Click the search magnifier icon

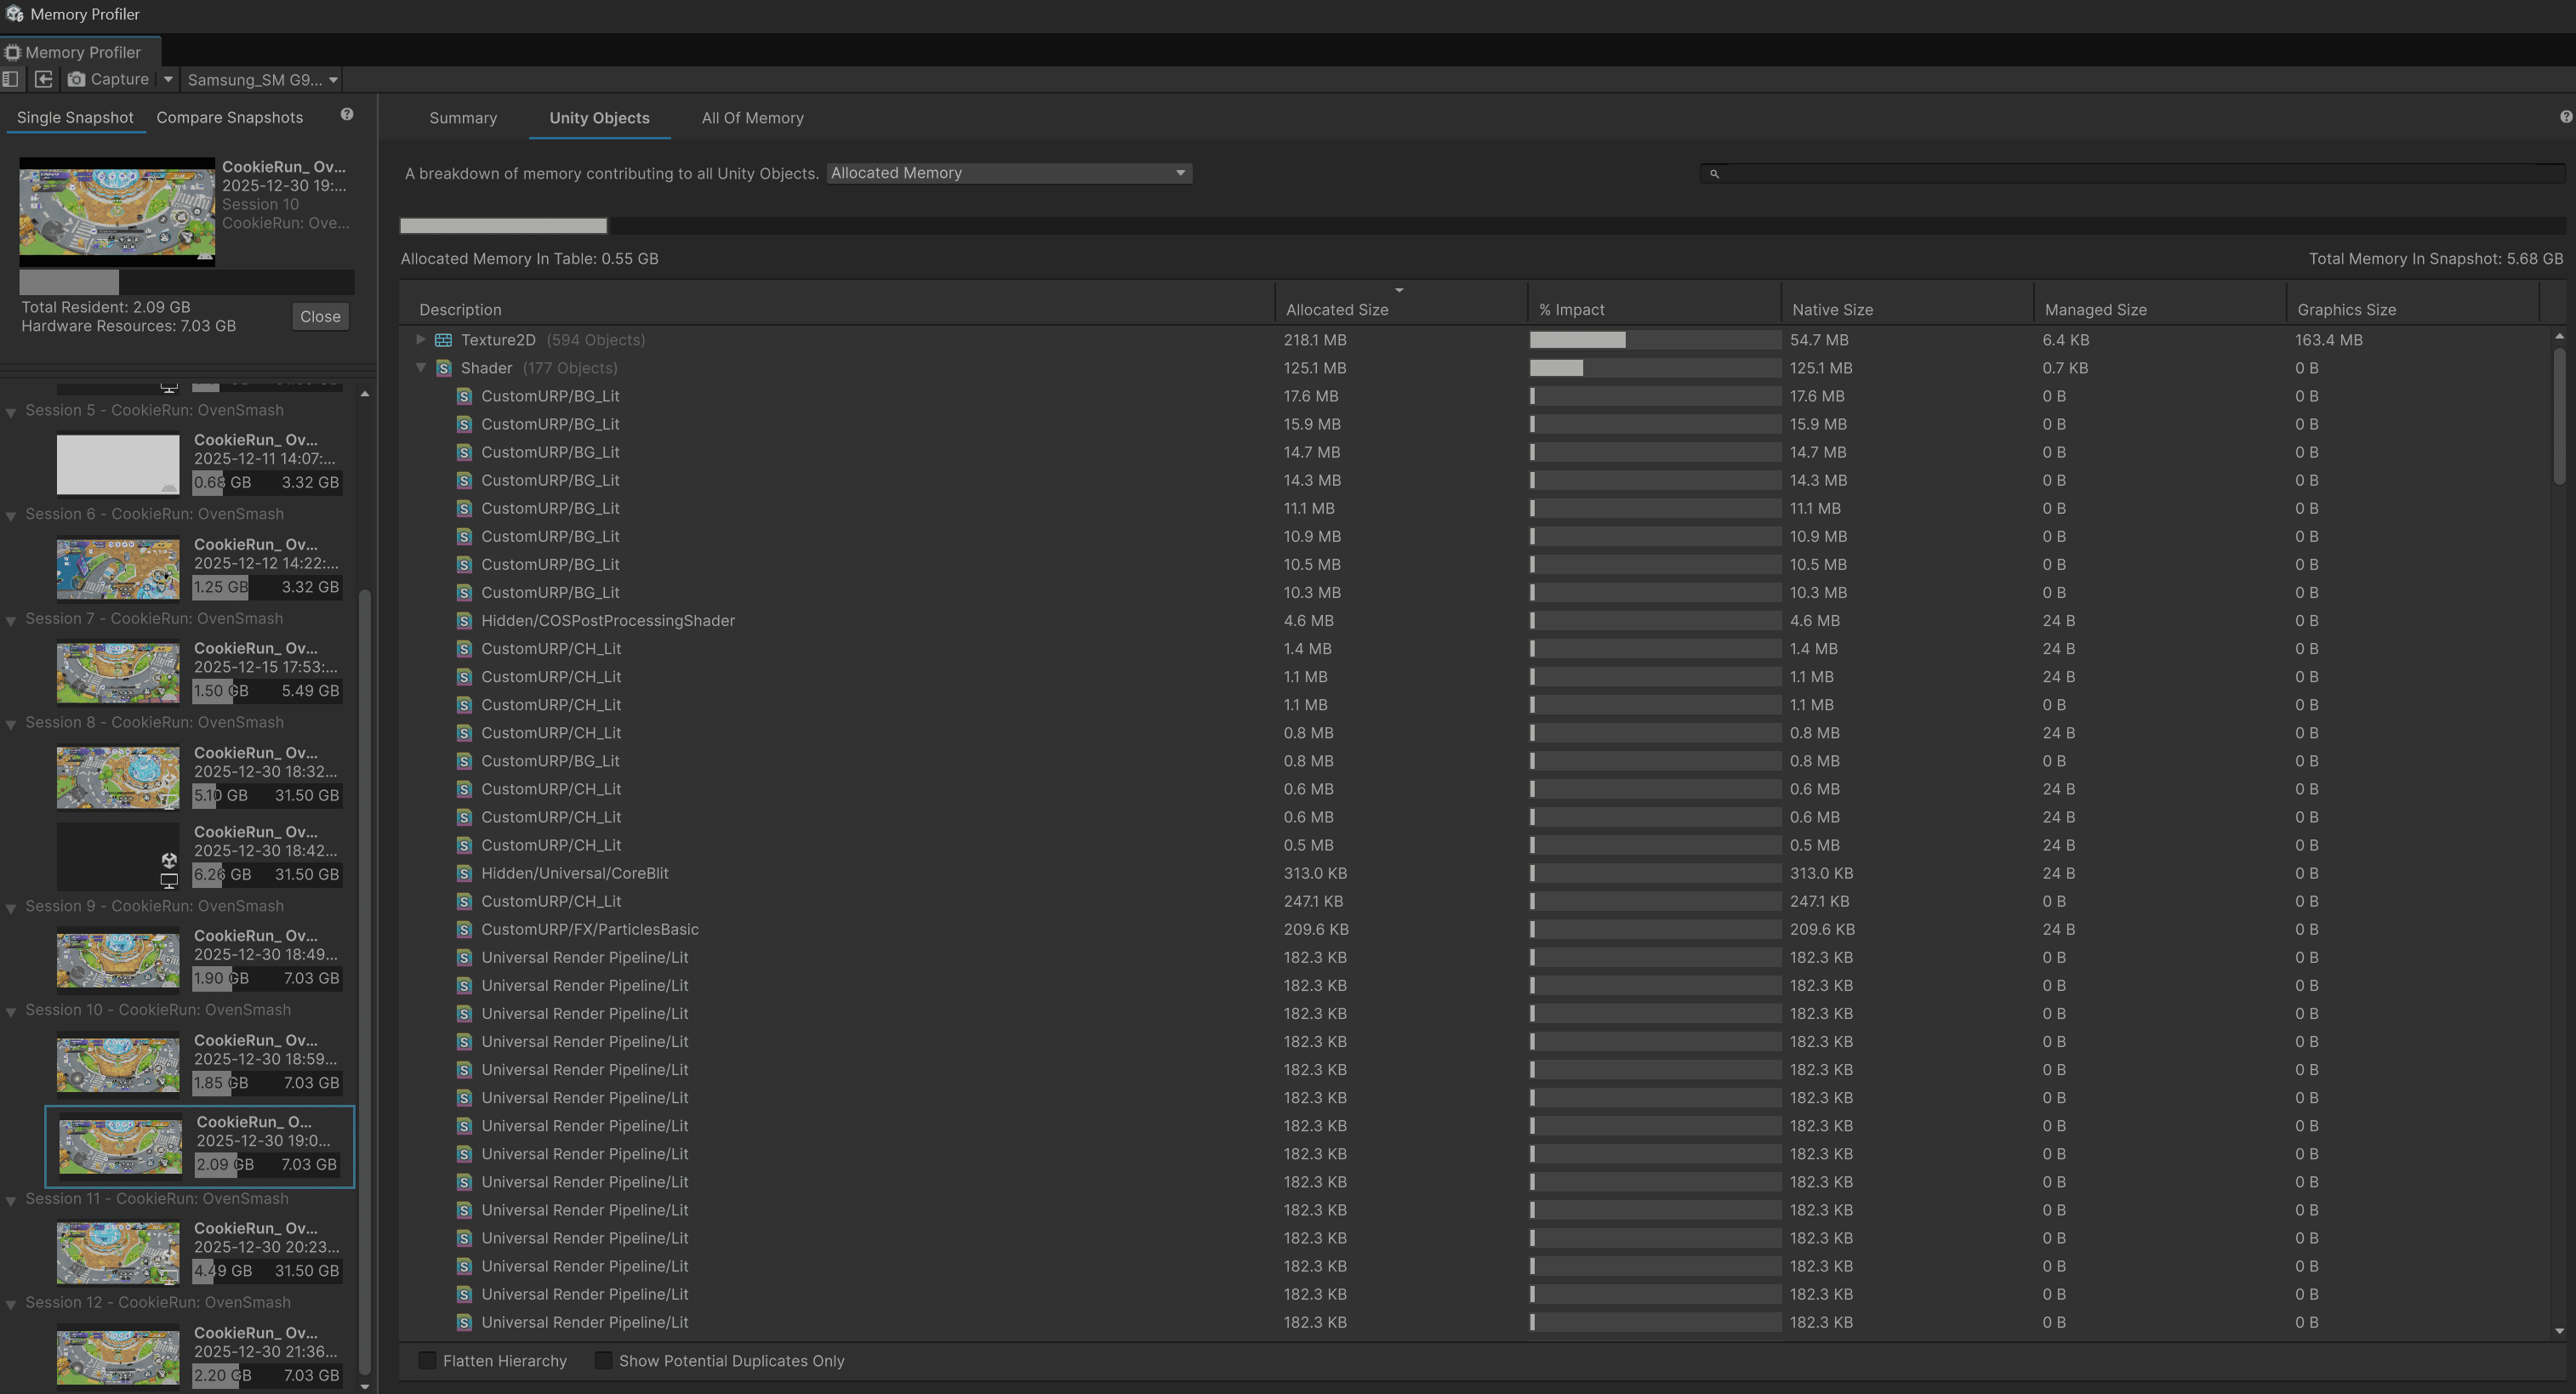1714,174
